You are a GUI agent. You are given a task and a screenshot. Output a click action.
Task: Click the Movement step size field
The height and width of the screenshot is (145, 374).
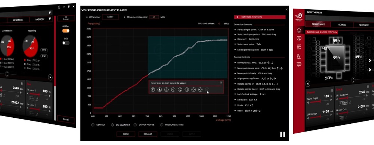pos(154,17)
